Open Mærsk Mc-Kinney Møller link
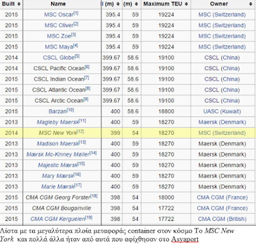The width and height of the screenshot is (256, 246). tap(58, 154)
